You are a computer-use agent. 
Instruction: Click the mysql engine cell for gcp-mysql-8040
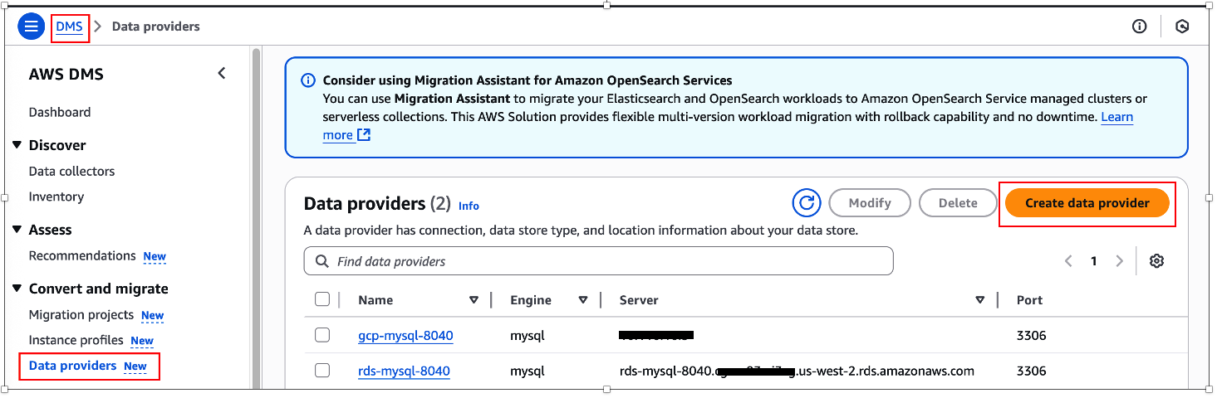tap(527, 336)
